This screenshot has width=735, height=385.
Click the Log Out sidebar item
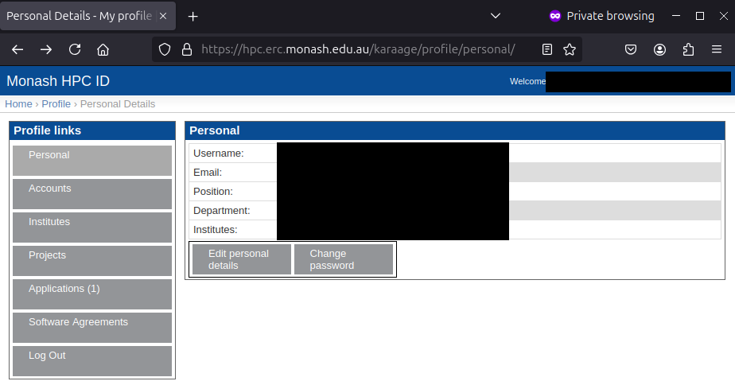pos(92,360)
